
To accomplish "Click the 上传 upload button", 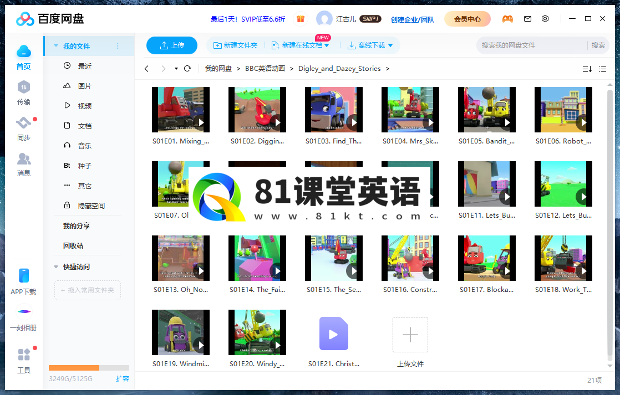I will point(171,45).
